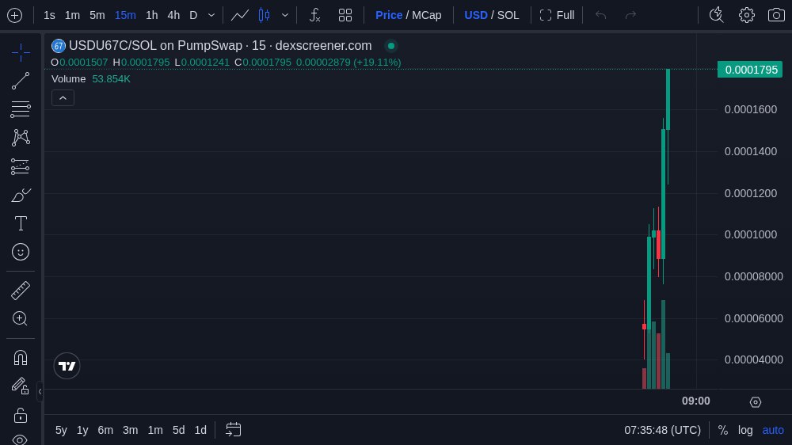792x445 pixels.
Task: Open the indicators fx menu
Action: [314, 15]
